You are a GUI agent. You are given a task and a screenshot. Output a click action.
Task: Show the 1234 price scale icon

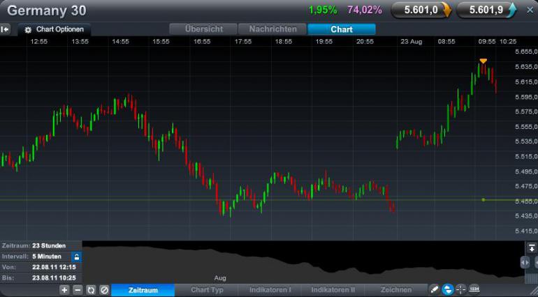click(x=474, y=289)
